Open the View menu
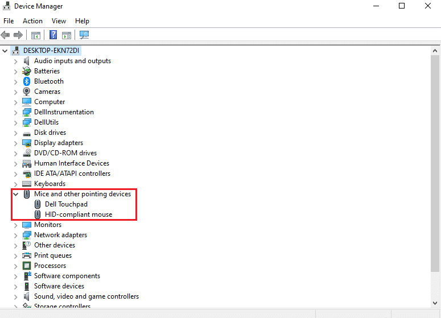This screenshot has width=441, height=318. 59,21
